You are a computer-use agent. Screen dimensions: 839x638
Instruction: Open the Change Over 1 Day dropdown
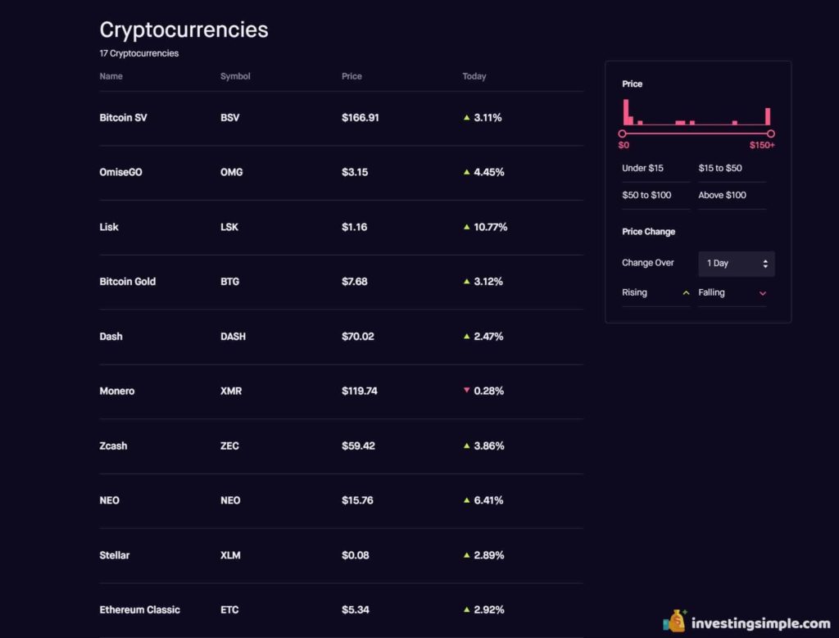click(737, 264)
